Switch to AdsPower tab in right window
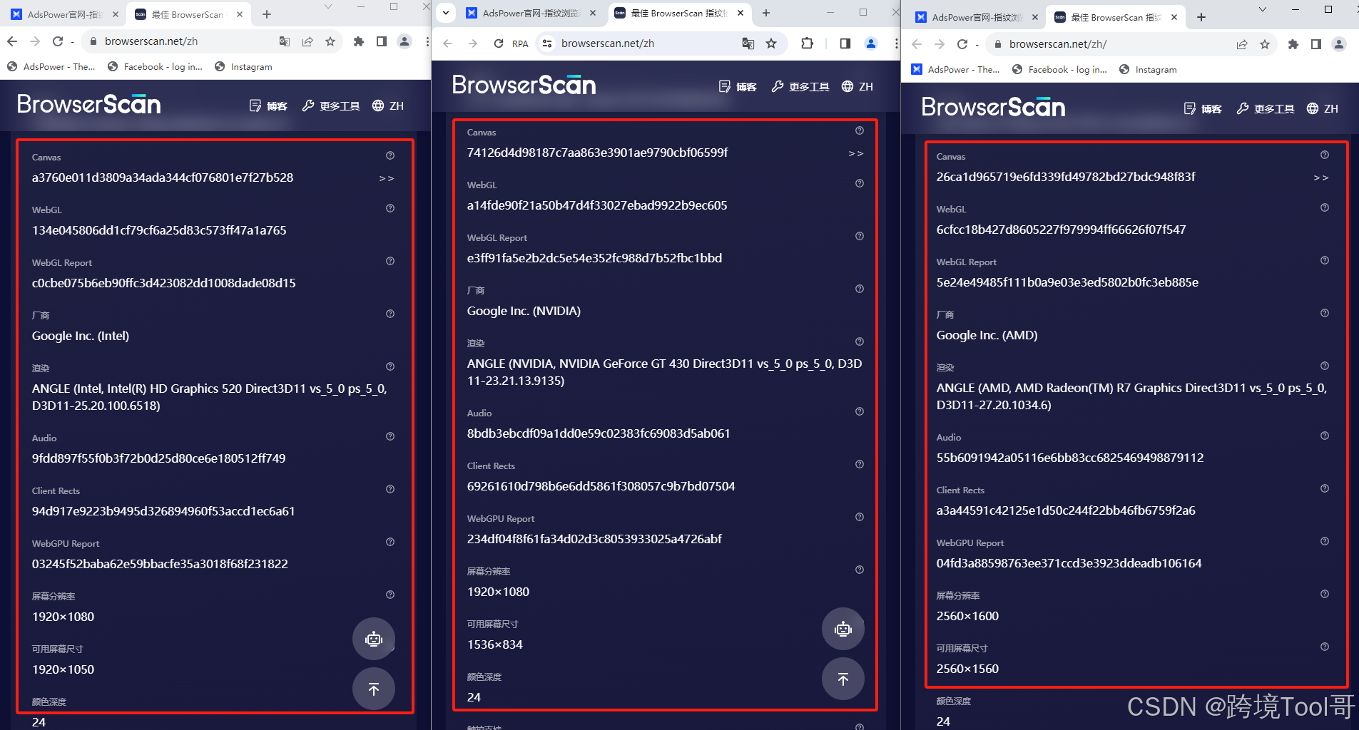 pyautogui.click(x=976, y=17)
